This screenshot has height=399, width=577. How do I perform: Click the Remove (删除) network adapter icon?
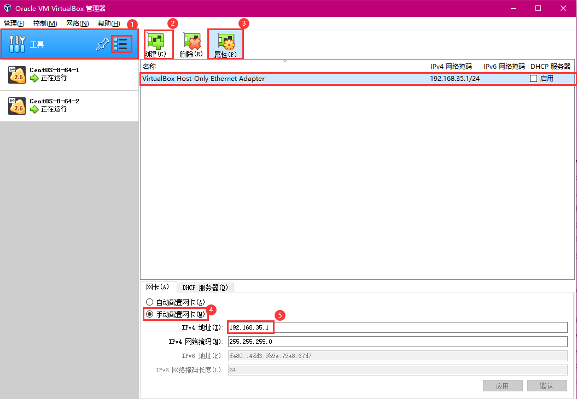tap(192, 41)
